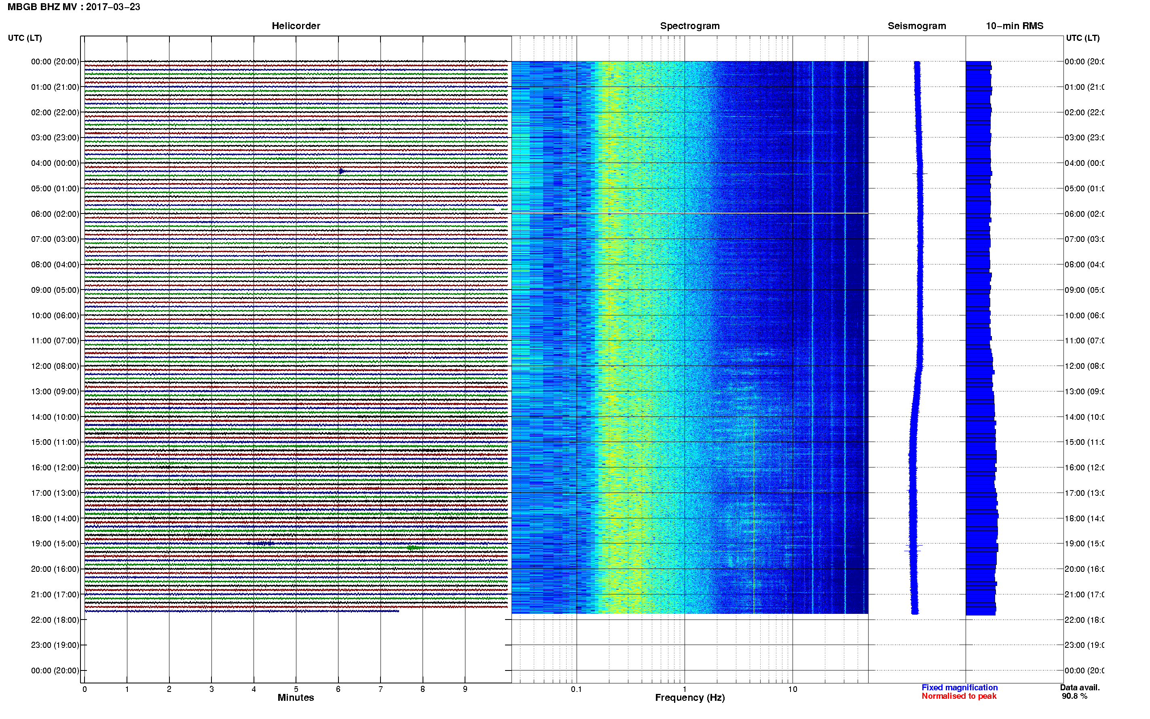
Task: Click the left time label '20:00 (16:00)'
Action: [55, 569]
